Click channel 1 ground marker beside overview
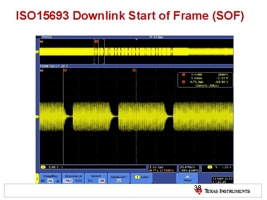267x200 pixels. tap(37, 52)
